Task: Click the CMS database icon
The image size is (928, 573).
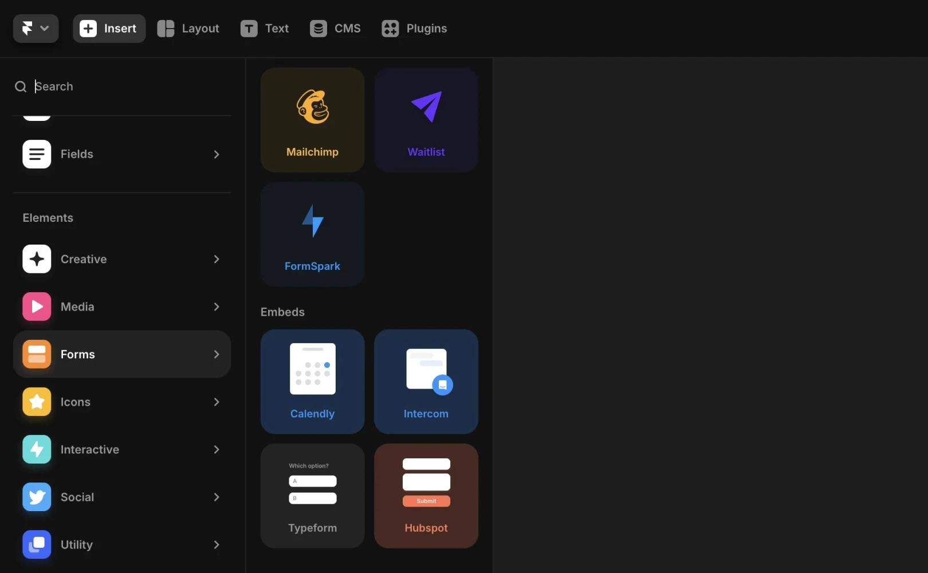Action: (x=318, y=29)
